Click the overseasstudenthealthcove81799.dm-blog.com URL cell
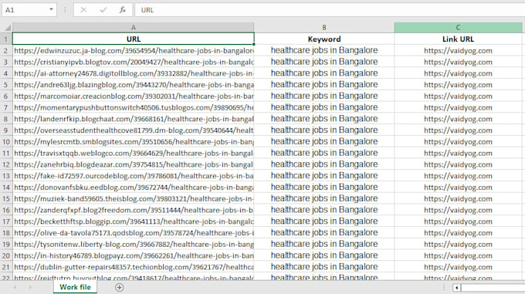The width and height of the screenshot is (525, 294). [134, 130]
